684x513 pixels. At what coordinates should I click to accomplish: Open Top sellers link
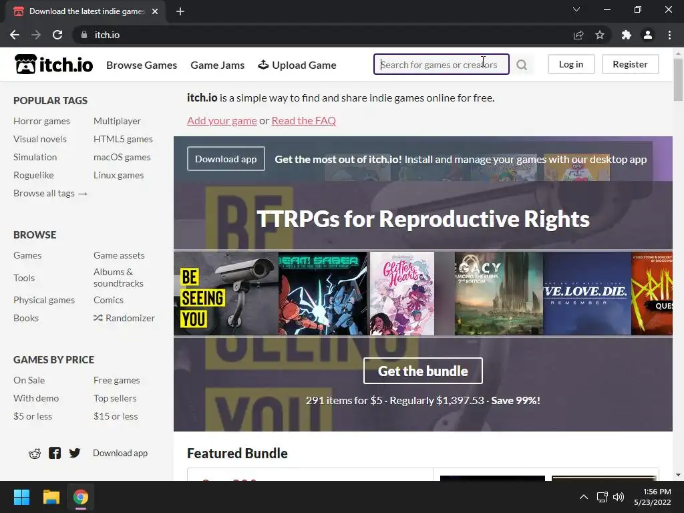pyautogui.click(x=115, y=398)
